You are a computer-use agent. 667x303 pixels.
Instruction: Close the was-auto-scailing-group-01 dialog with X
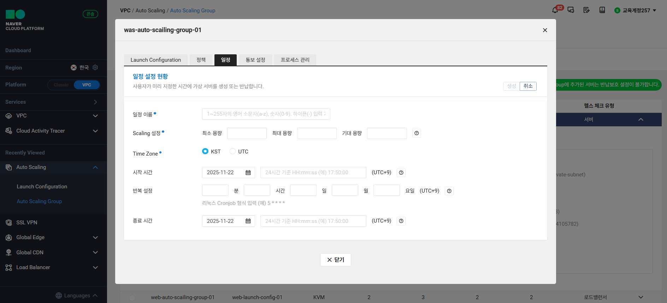click(x=545, y=30)
